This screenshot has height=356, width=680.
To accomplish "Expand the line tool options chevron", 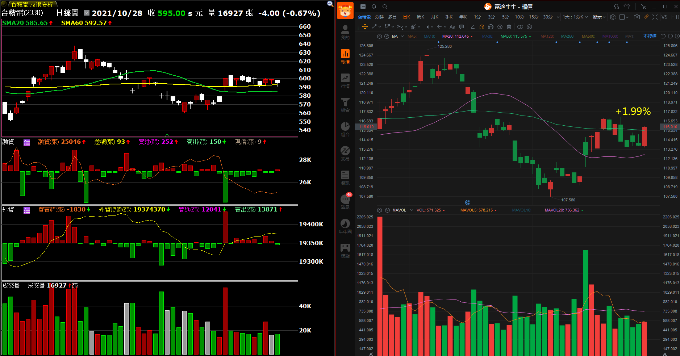I will (x=380, y=27).
